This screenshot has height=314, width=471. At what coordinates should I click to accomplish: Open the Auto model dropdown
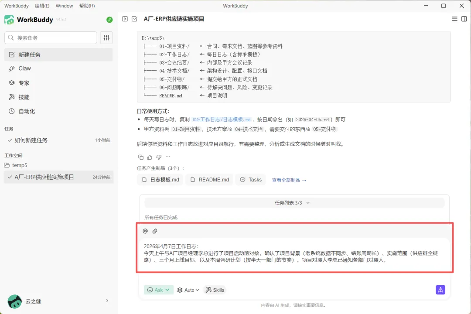188,290
